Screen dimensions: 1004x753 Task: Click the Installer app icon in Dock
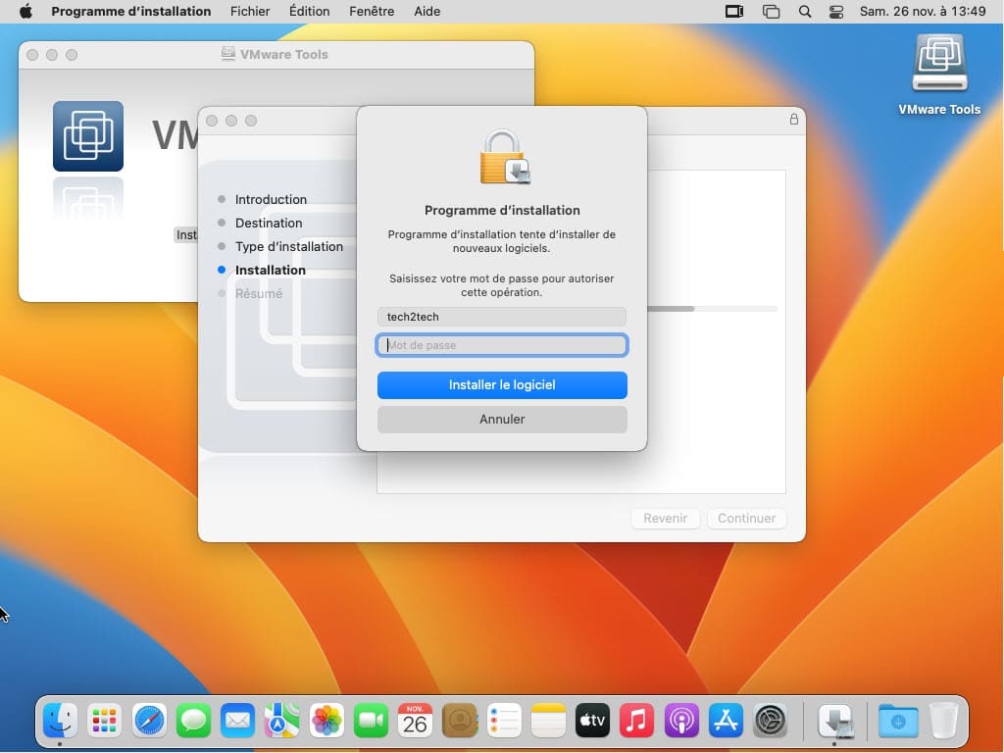835,721
